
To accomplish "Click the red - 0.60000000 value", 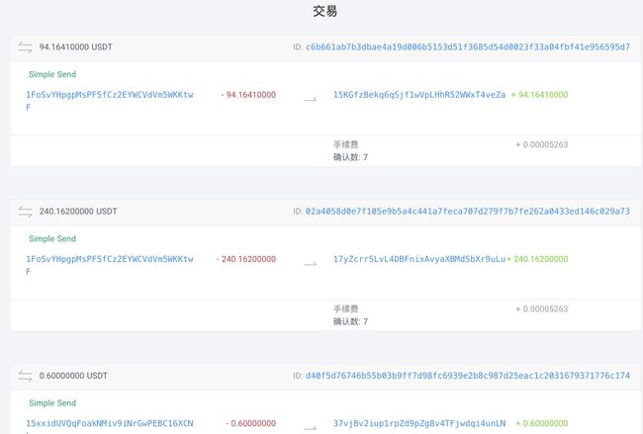I will pos(251,424).
